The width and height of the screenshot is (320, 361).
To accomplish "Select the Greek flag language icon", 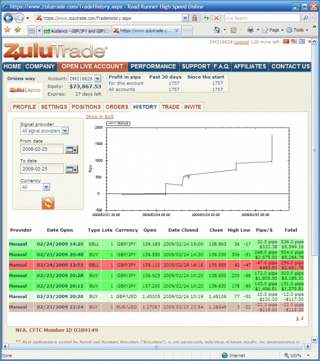I will click(x=302, y=42).
